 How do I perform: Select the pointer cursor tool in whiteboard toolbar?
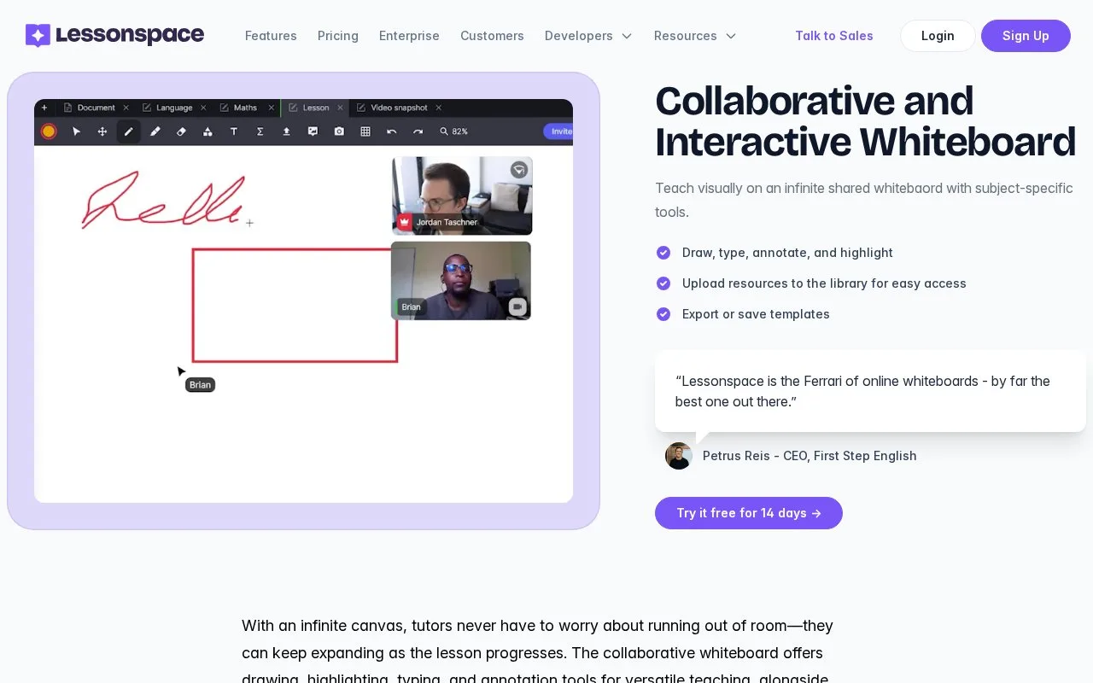tap(76, 131)
